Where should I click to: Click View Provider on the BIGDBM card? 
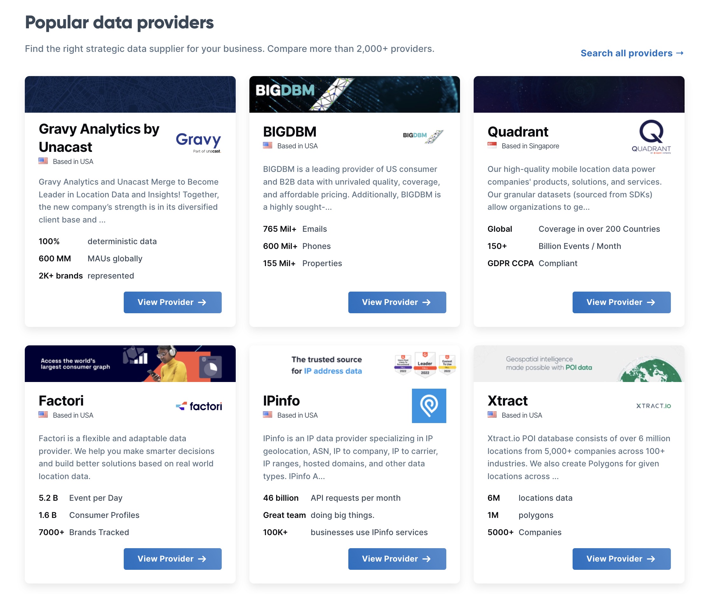pos(397,302)
